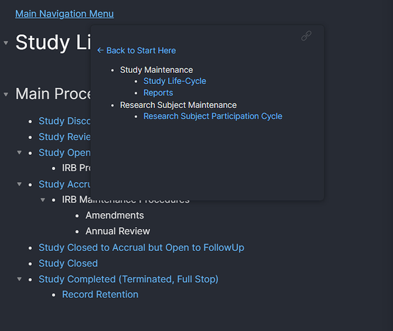Open the Study Life-Cycle link in popup
The width and height of the screenshot is (393, 331).
pyautogui.click(x=175, y=81)
